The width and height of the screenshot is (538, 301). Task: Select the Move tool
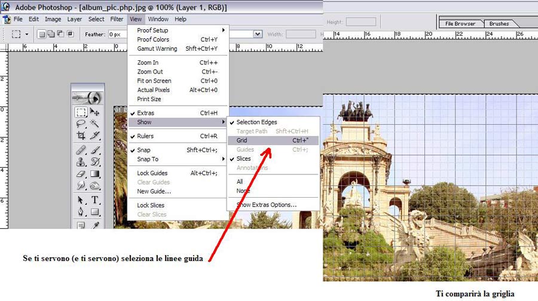click(95, 112)
